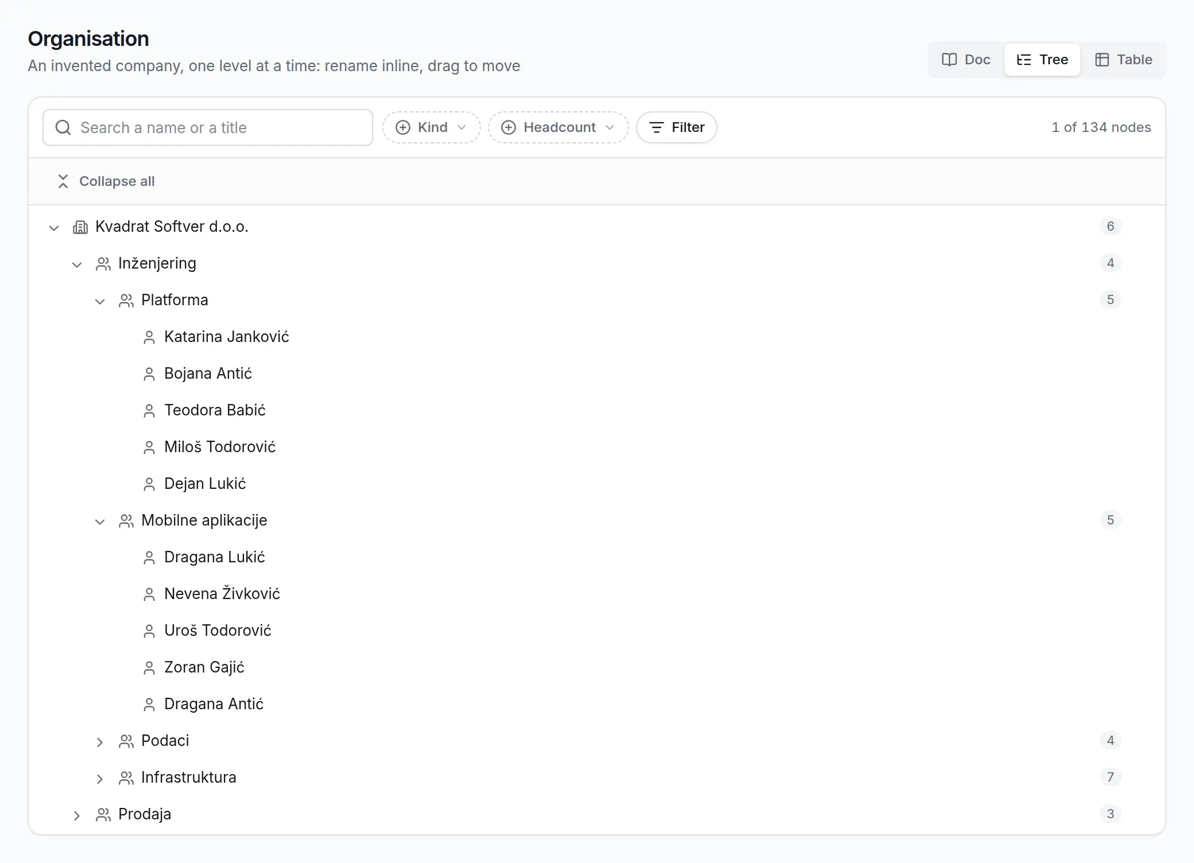Collapse the Platforma team chevron

pyautogui.click(x=100, y=301)
